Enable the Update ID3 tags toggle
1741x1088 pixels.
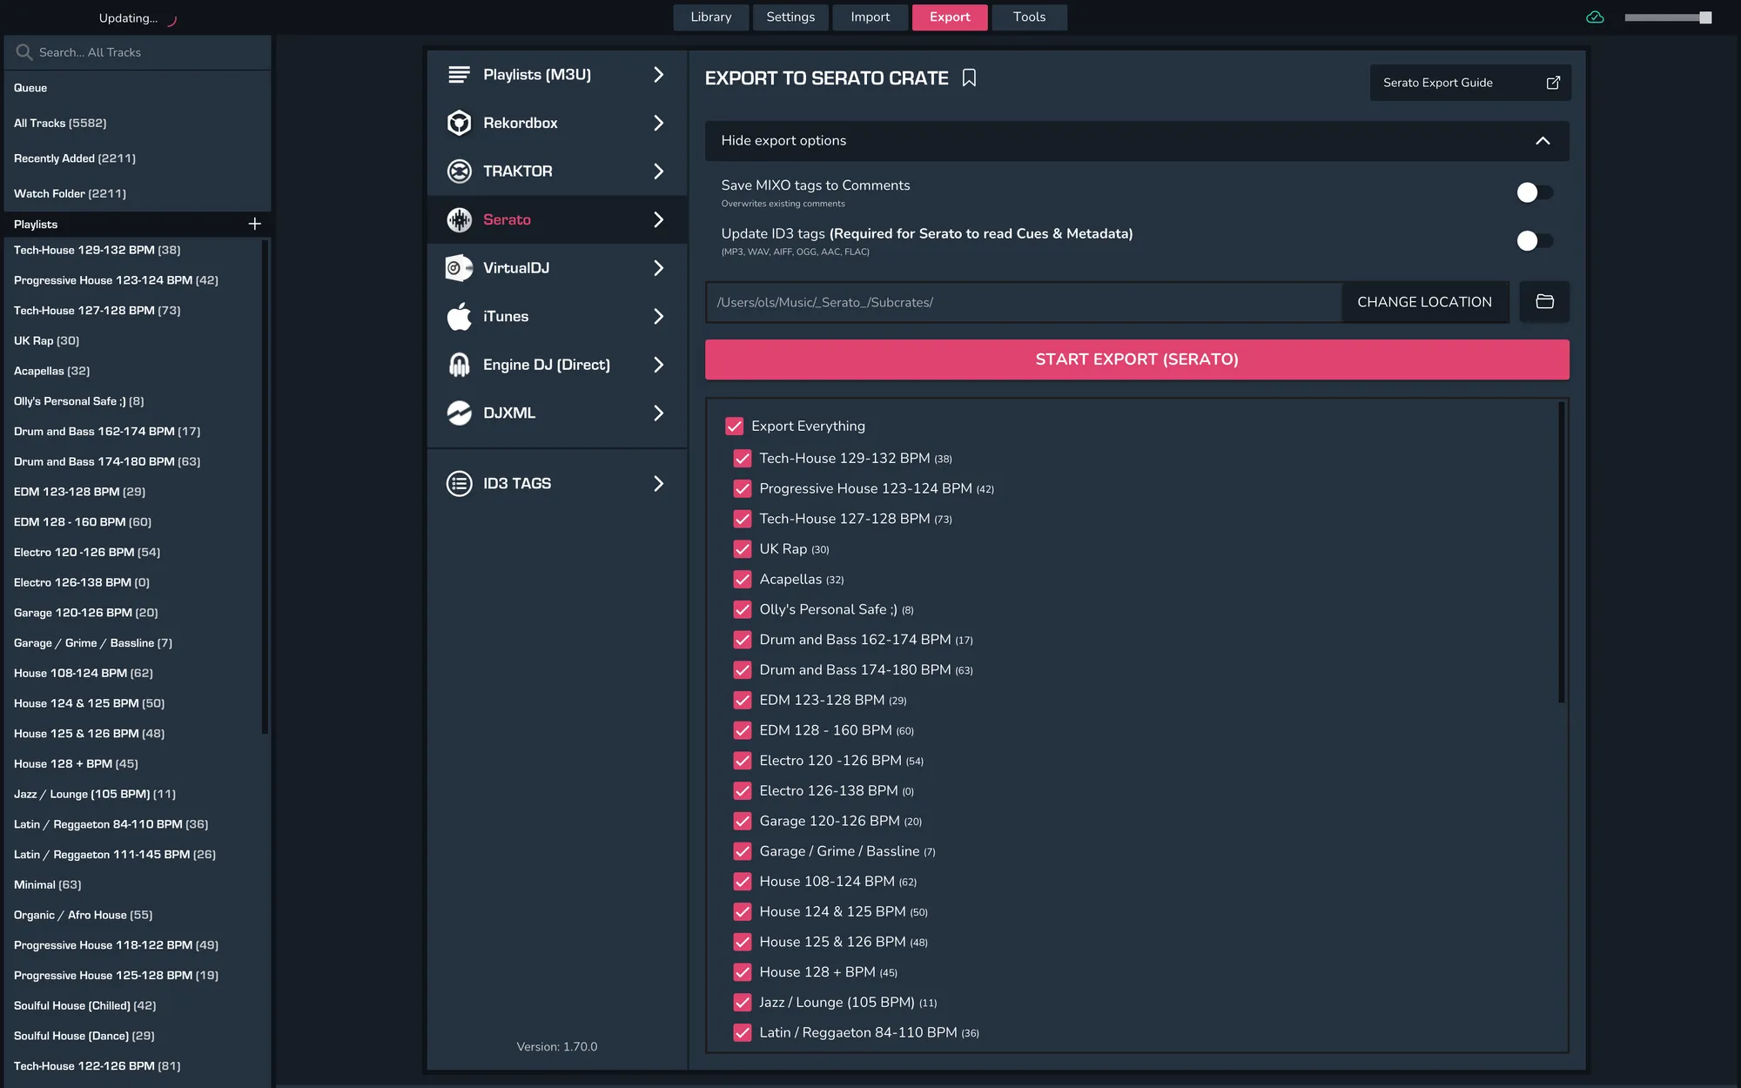[x=1534, y=241]
